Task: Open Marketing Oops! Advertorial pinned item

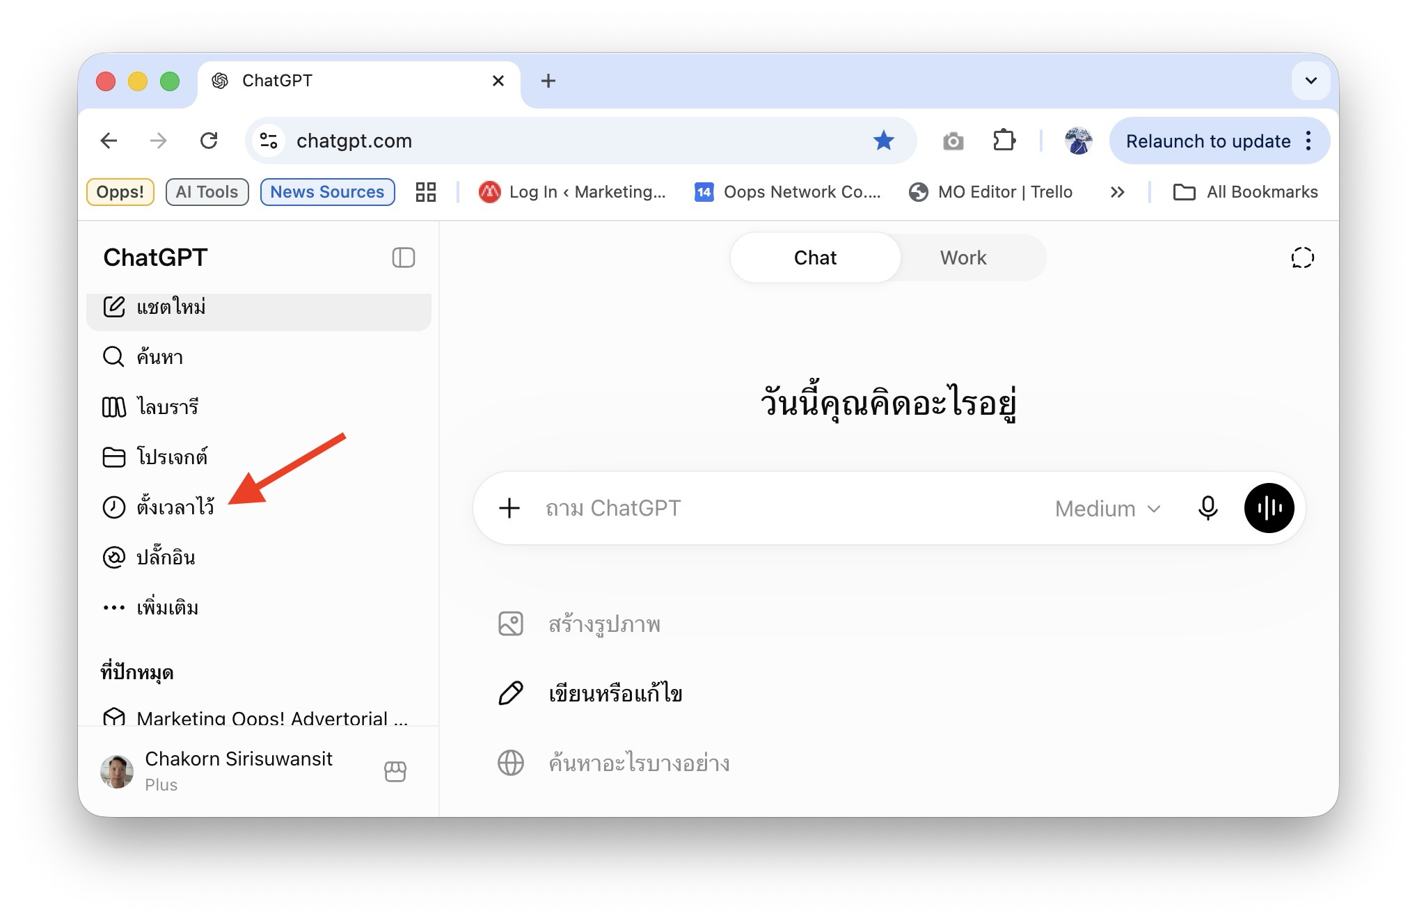Action: click(259, 717)
